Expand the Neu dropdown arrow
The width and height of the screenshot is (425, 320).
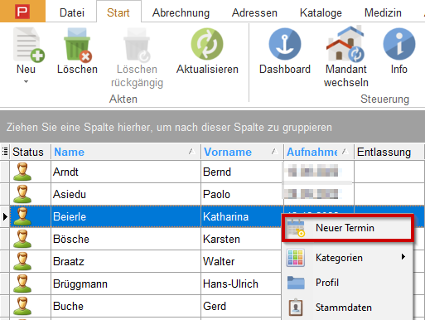[x=26, y=81]
